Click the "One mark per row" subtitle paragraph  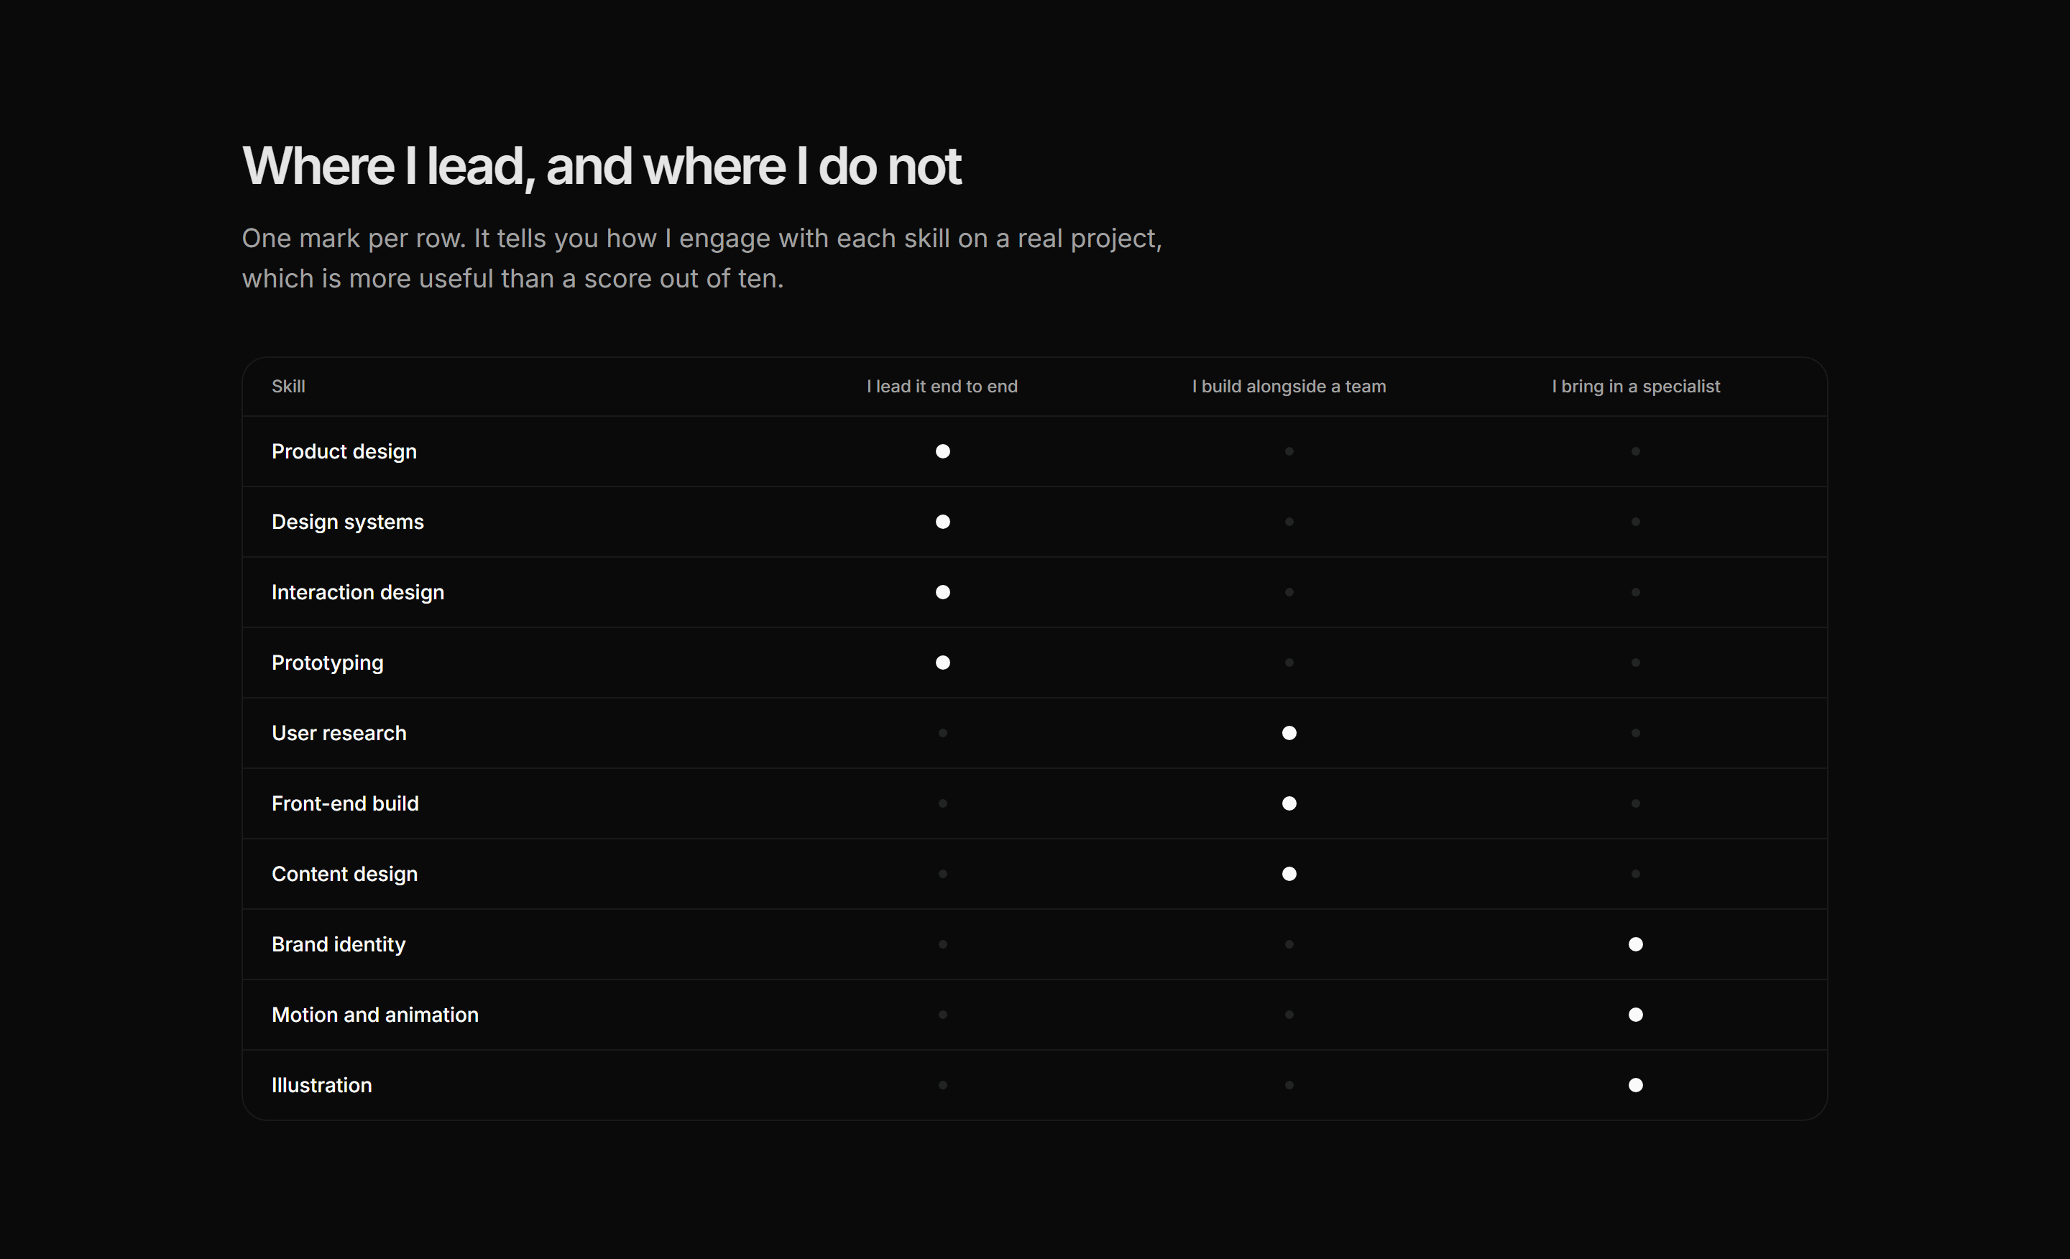701,258
